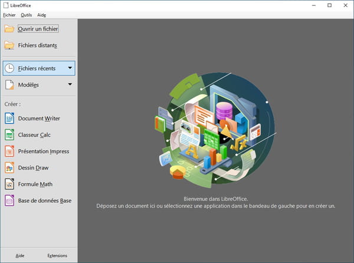This screenshot has height=263, width=354.
Task: Show the Fichiers récents list label
Action: point(37,69)
